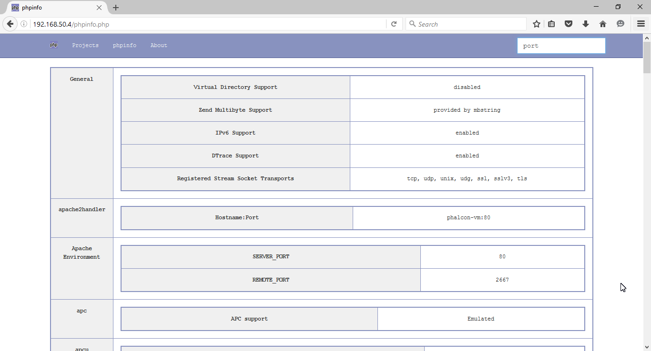Viewport: 651px width, 351px height.
Task: Open site information icon in address bar
Action: (x=24, y=24)
